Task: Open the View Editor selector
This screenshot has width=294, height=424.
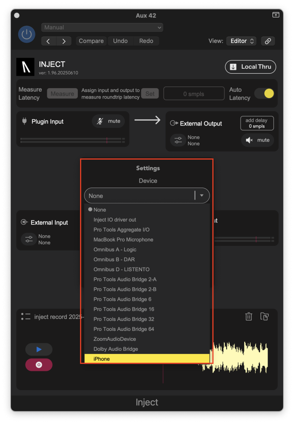Action: (x=241, y=41)
